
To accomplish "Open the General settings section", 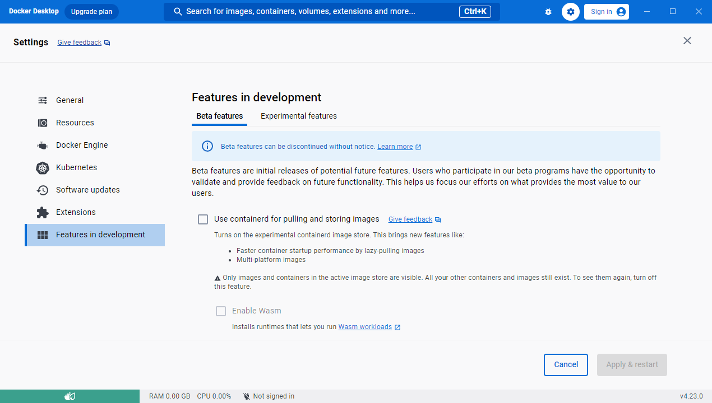I will (x=70, y=100).
